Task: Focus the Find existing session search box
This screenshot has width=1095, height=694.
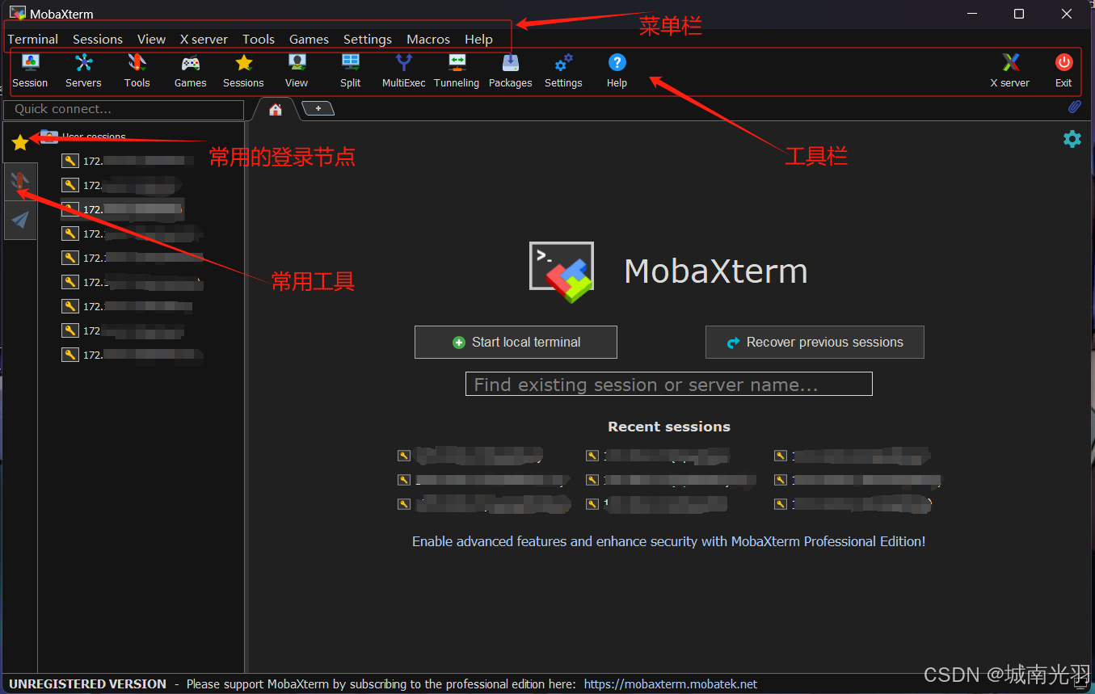Action: [669, 384]
